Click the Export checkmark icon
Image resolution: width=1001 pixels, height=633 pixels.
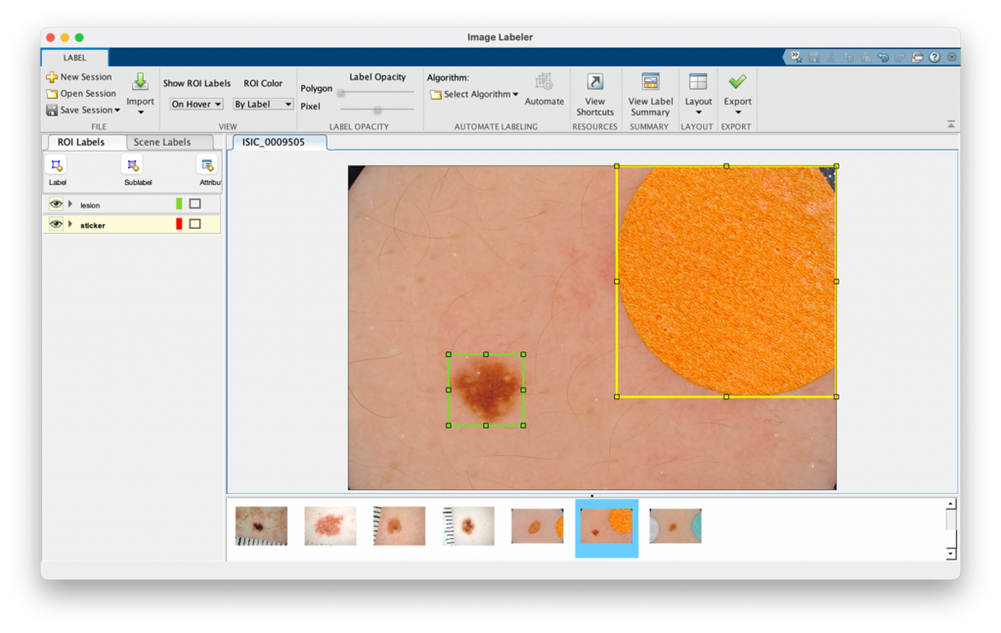(737, 82)
